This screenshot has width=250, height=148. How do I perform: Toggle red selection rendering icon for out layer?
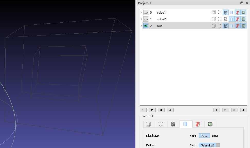point(238,26)
